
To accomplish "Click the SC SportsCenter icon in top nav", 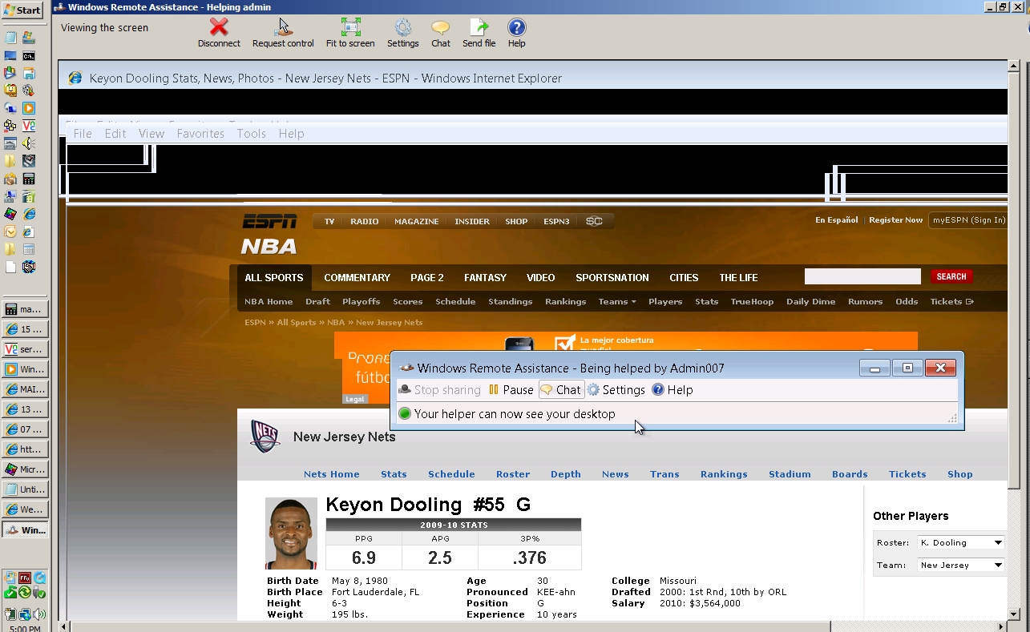I will [594, 221].
